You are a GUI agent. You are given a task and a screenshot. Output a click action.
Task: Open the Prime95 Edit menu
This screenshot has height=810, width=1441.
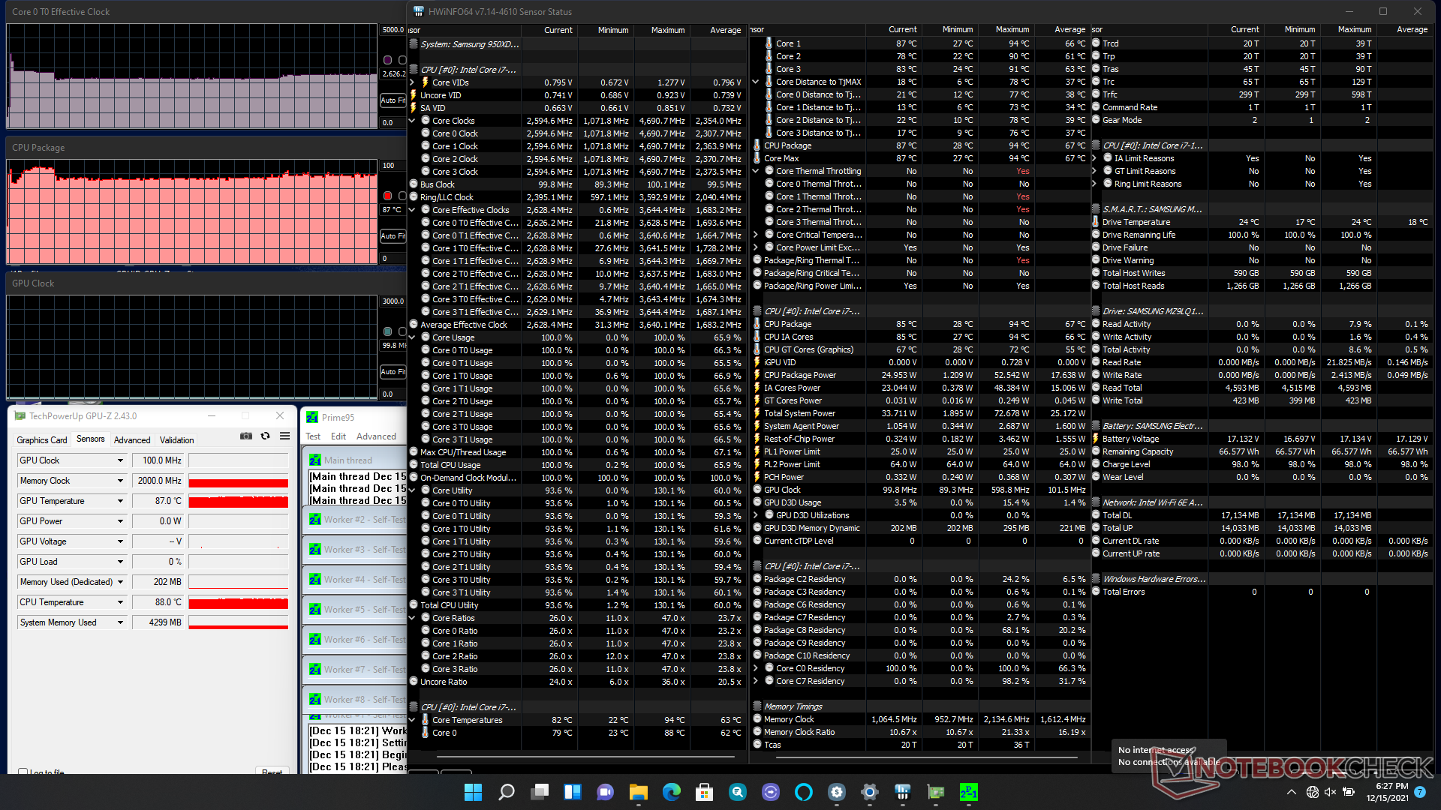click(338, 436)
